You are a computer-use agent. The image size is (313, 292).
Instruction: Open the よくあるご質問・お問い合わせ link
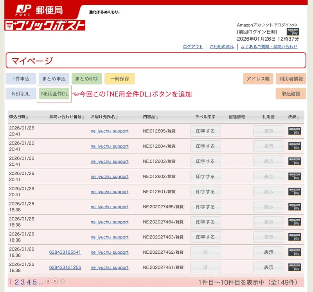pos(269,47)
